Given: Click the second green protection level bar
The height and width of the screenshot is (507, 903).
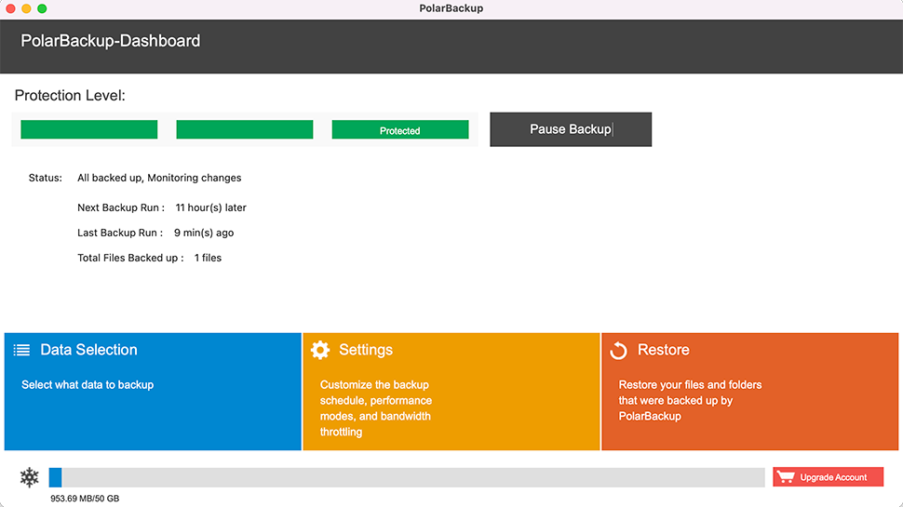Looking at the screenshot, I should tap(245, 129).
